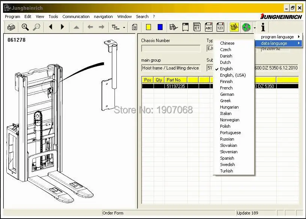Choose Finnish as data language

[234, 82]
